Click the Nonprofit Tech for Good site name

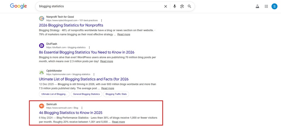tap(60, 17)
